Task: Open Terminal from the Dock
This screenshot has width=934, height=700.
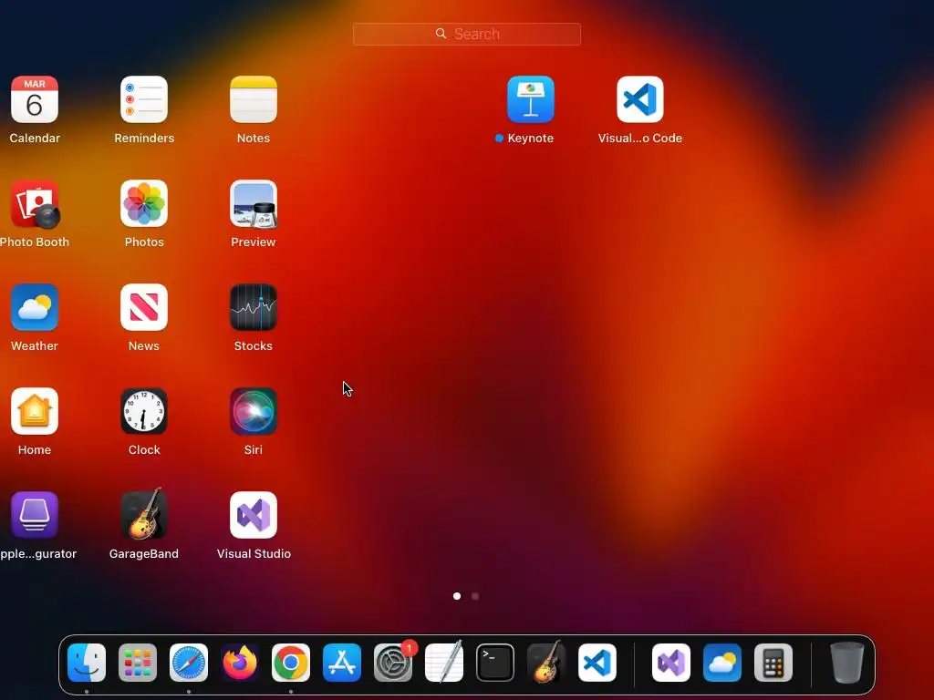Action: [495, 663]
